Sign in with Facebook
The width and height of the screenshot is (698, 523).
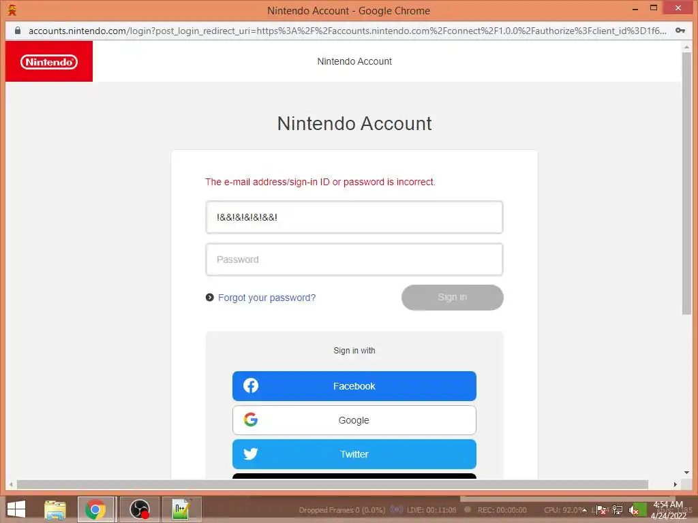354,386
